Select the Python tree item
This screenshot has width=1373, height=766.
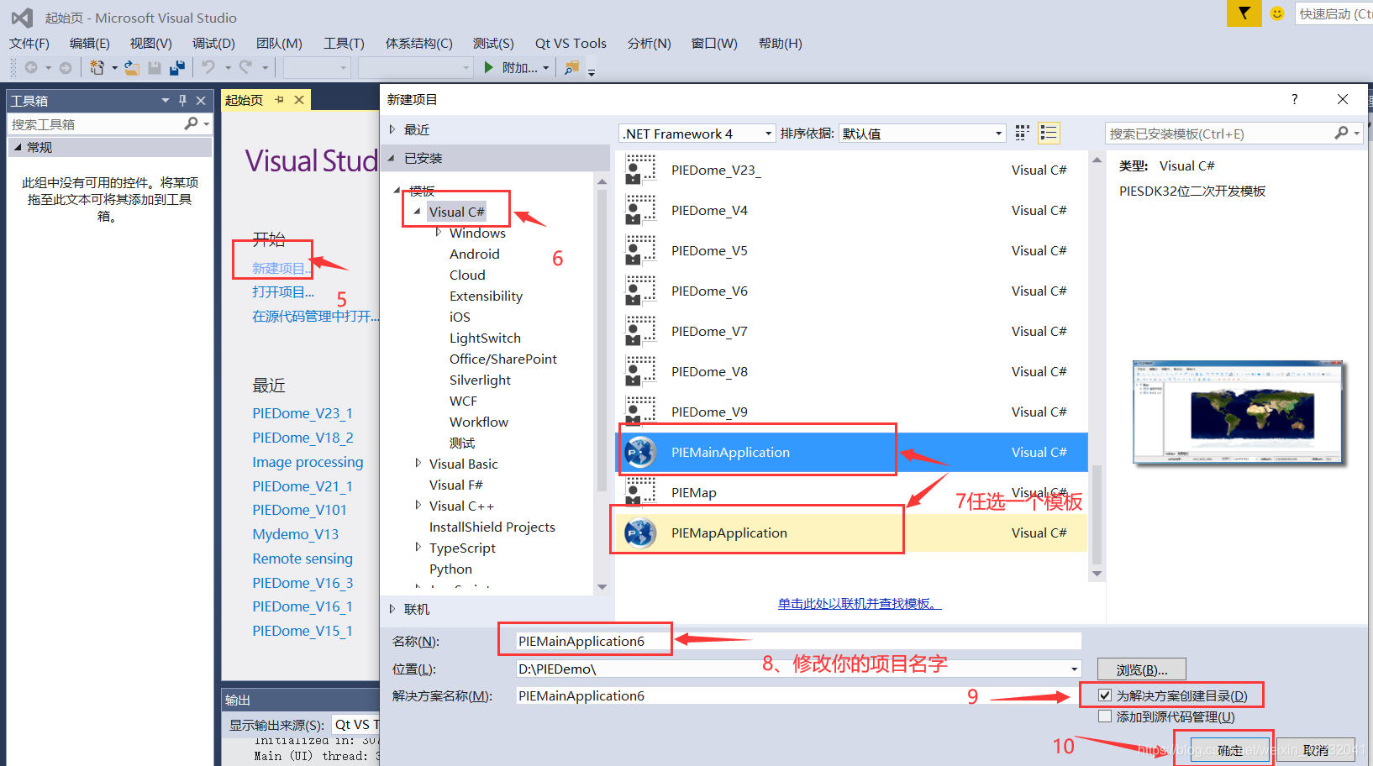click(450, 569)
